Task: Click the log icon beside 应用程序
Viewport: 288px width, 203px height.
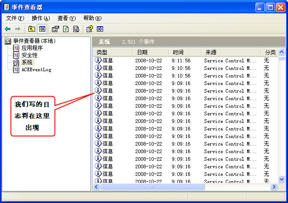Action: click(16, 48)
